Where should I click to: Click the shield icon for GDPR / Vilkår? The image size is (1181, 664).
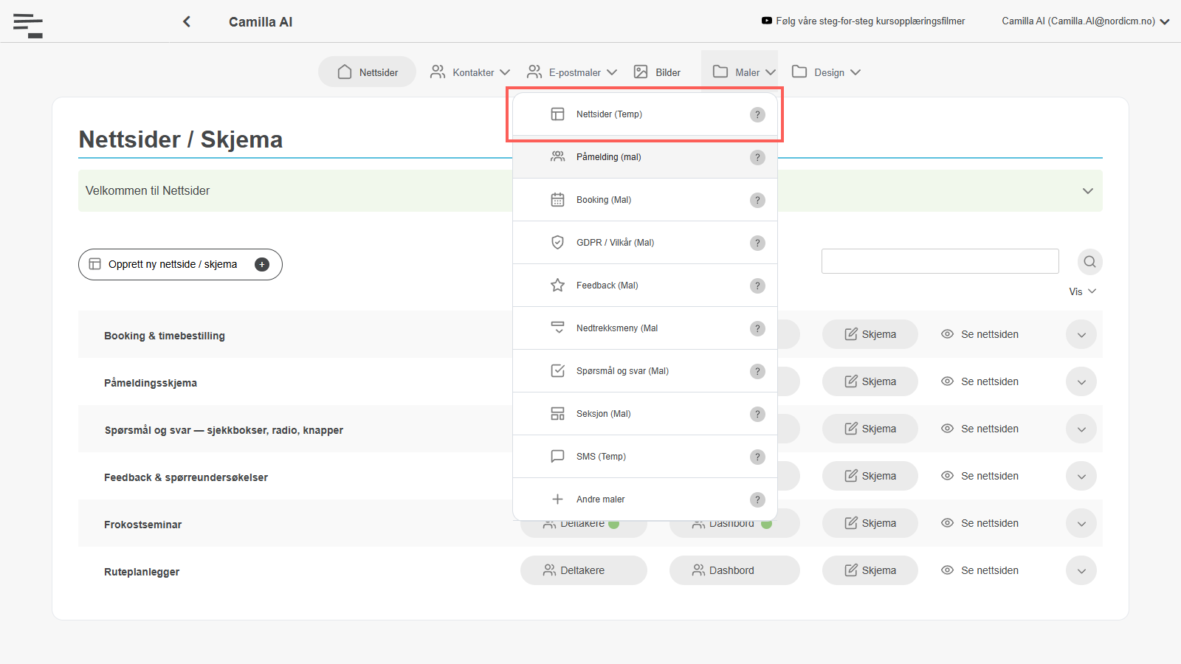pyautogui.click(x=557, y=243)
